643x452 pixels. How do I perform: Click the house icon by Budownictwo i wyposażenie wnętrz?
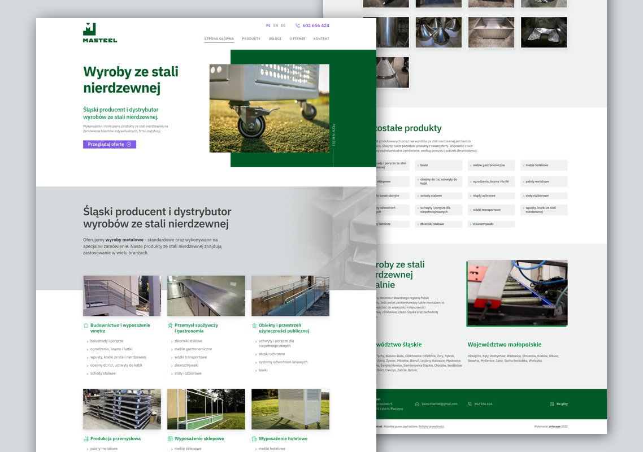point(86,325)
